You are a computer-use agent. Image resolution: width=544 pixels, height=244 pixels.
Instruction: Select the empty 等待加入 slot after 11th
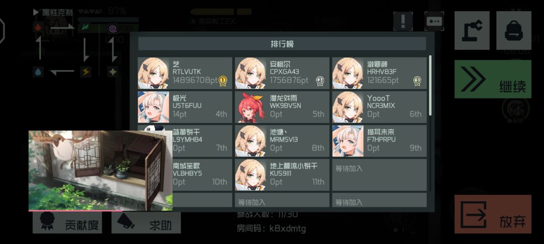coord(379,175)
